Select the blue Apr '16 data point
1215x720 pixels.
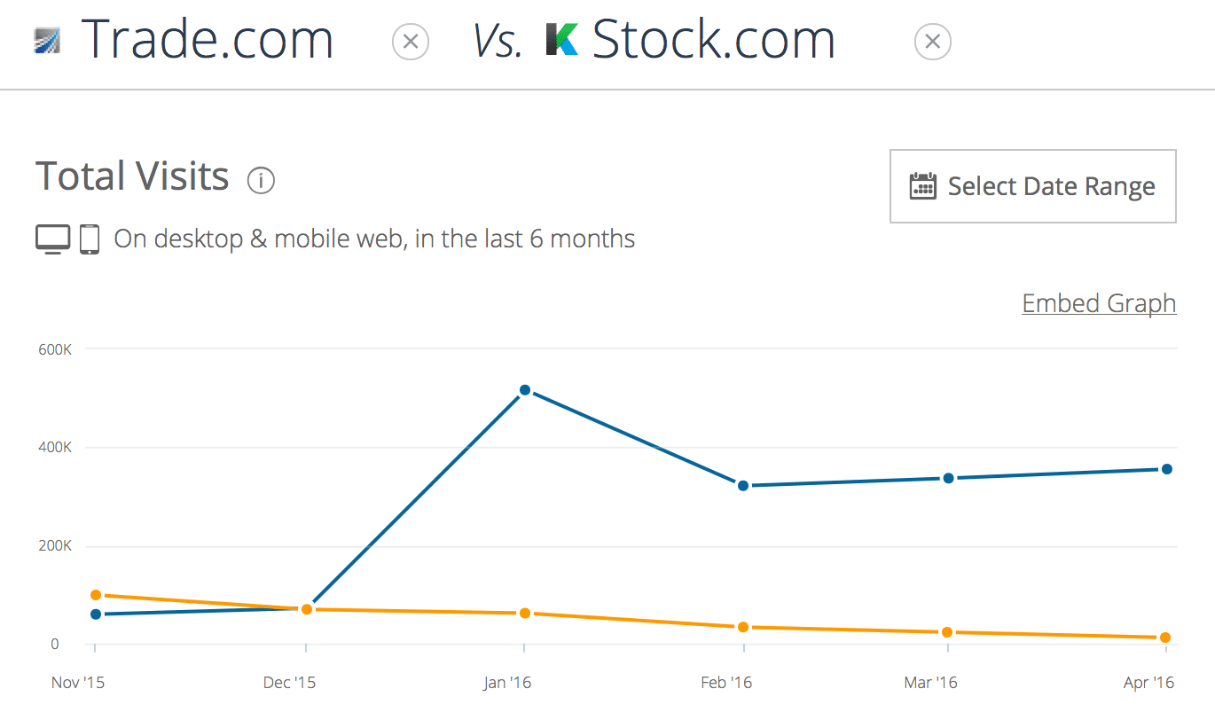click(x=1167, y=469)
